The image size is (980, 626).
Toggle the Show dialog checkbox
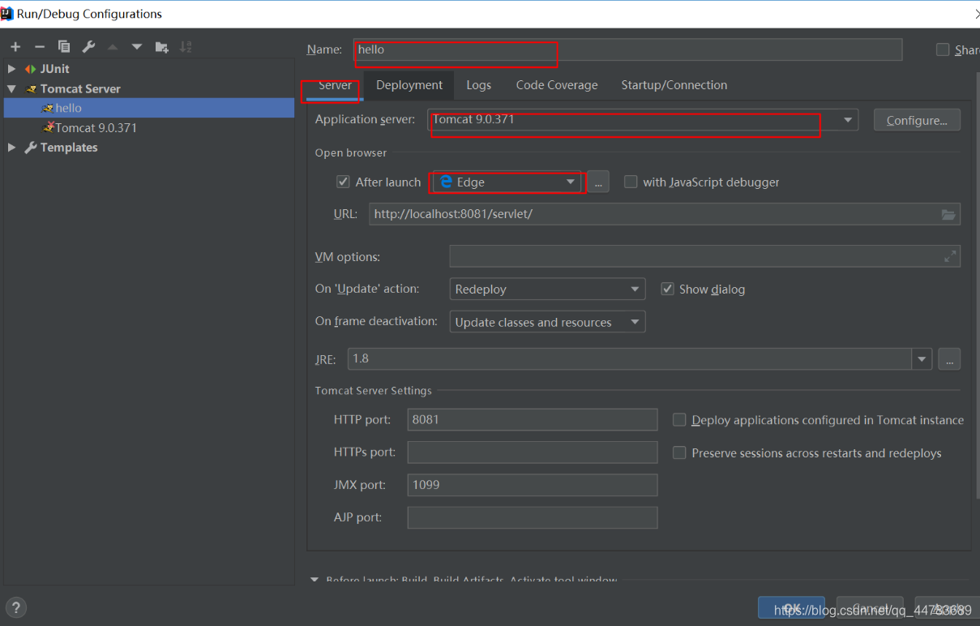click(667, 289)
